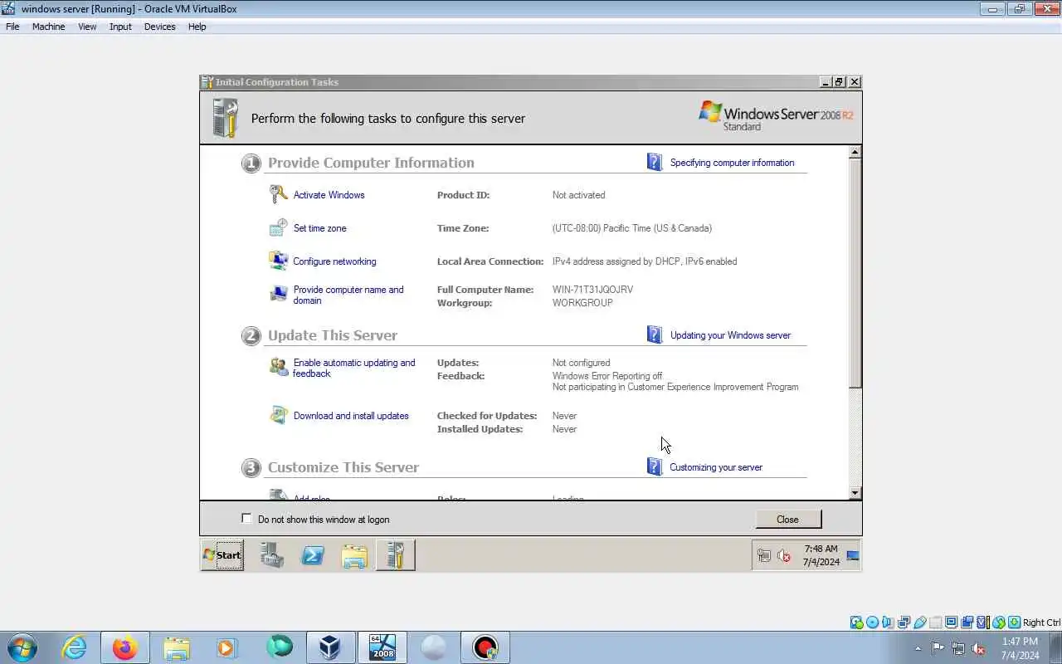Screen dimensions: 1062x664
Task: Open the host Windows Explorer folder
Action: pos(177,647)
